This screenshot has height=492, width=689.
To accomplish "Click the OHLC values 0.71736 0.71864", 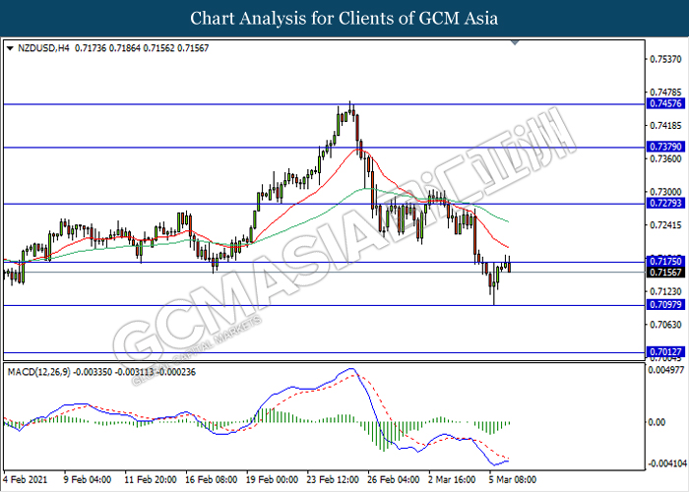I will (107, 48).
